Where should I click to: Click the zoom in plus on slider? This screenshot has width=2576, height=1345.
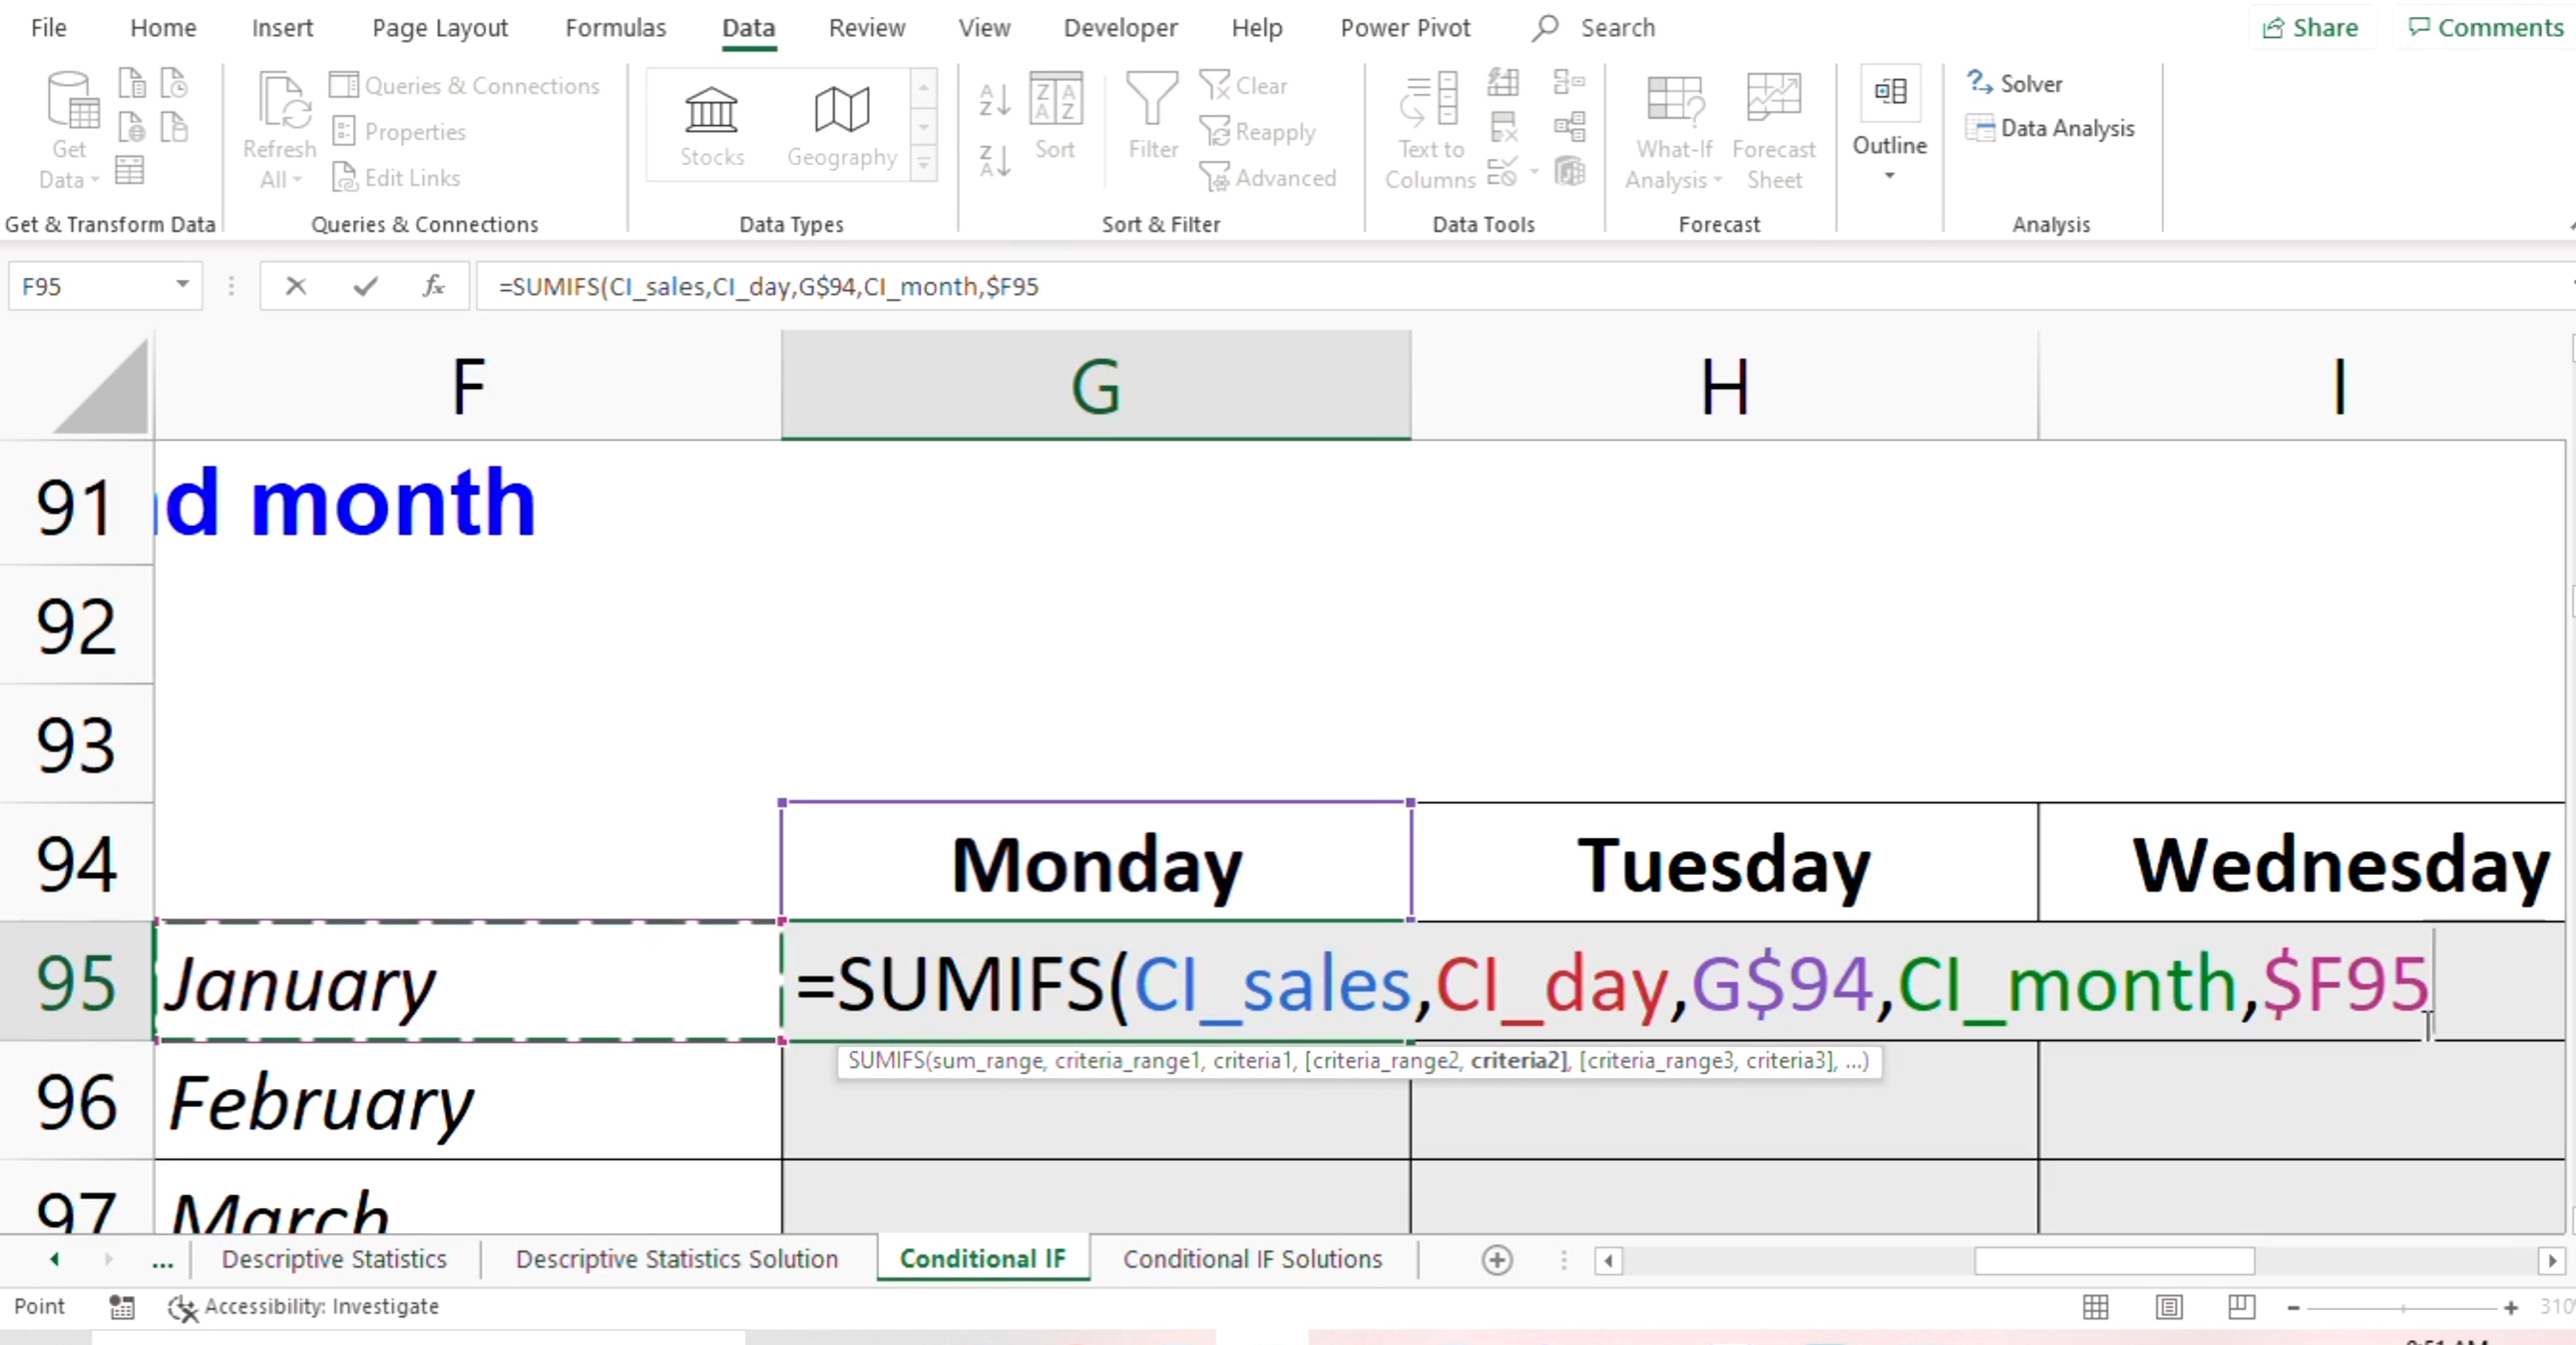tap(2510, 1307)
